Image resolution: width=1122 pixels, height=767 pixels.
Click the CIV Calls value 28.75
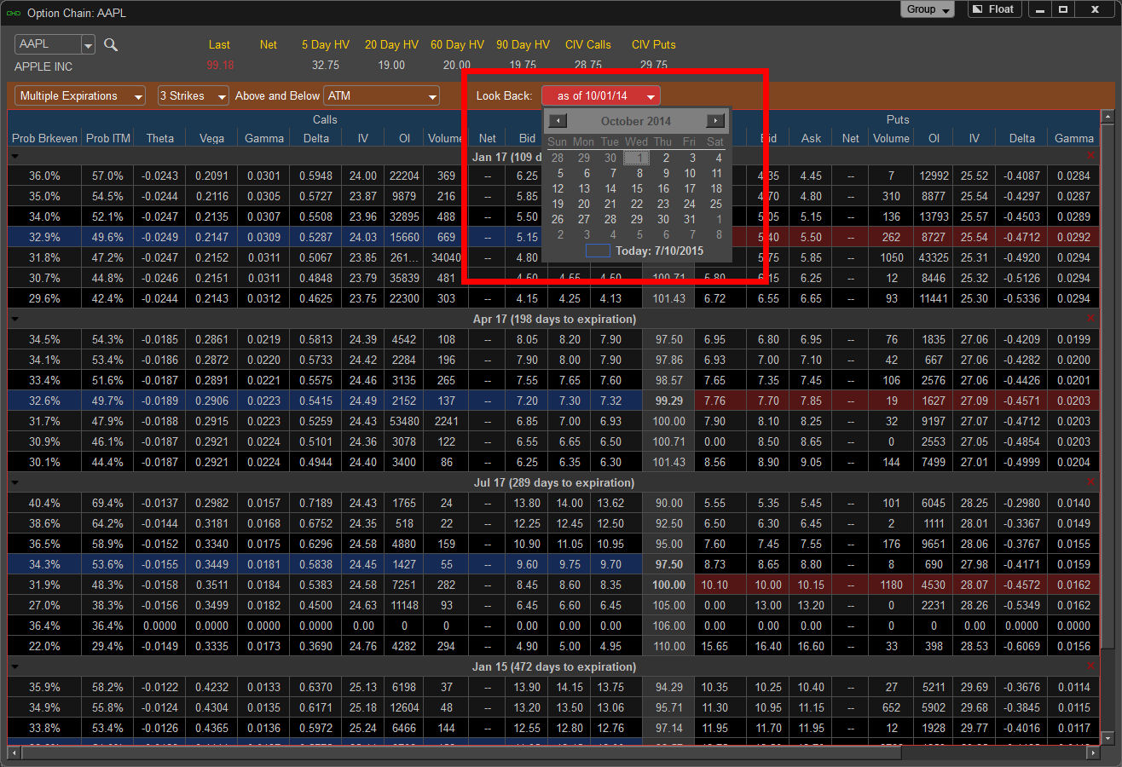pos(588,66)
